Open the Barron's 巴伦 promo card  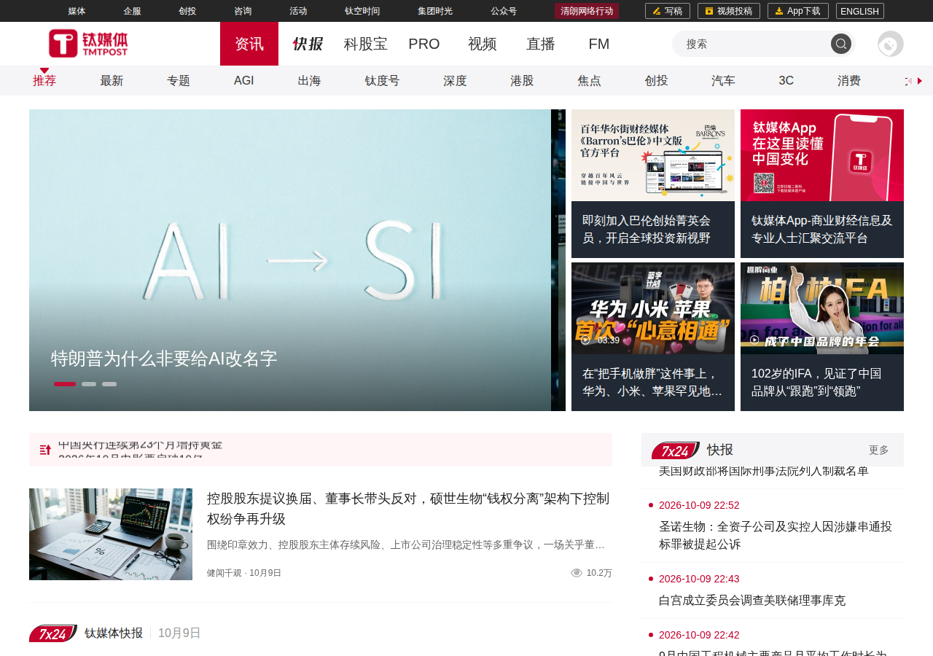[x=653, y=184]
